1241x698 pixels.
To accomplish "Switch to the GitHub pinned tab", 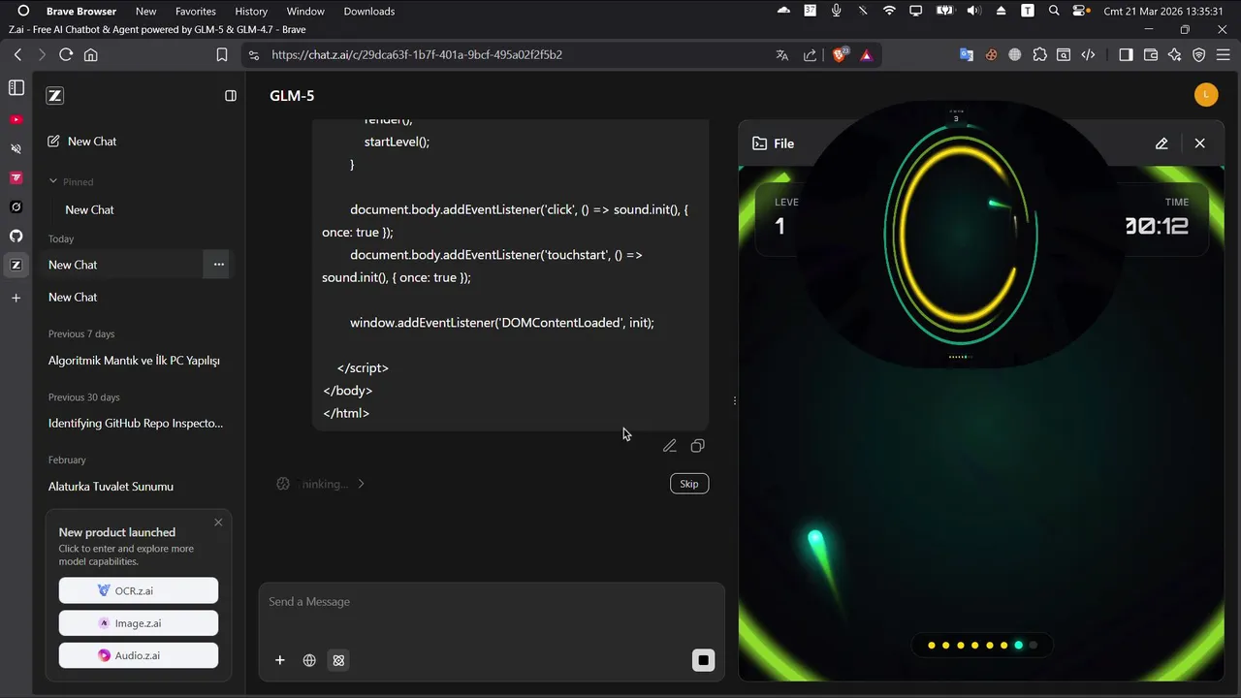I will tap(16, 236).
